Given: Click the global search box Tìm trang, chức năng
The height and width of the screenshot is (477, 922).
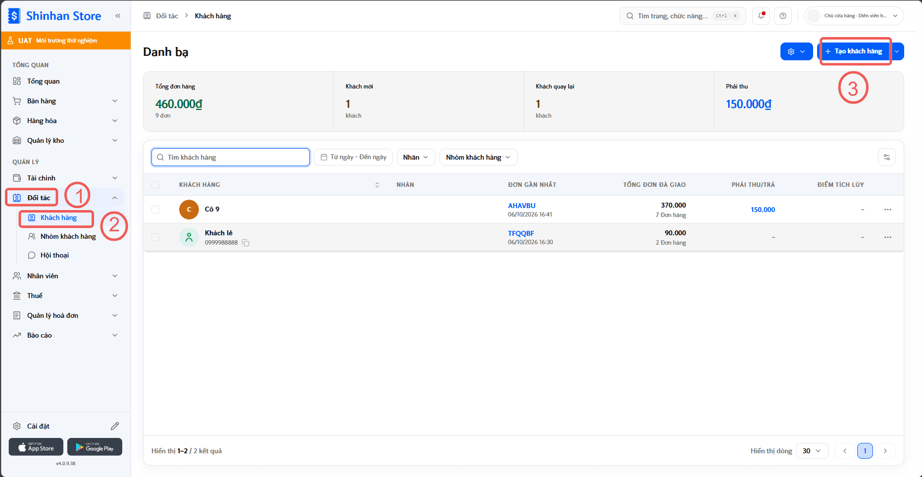Looking at the screenshot, I should 682,16.
